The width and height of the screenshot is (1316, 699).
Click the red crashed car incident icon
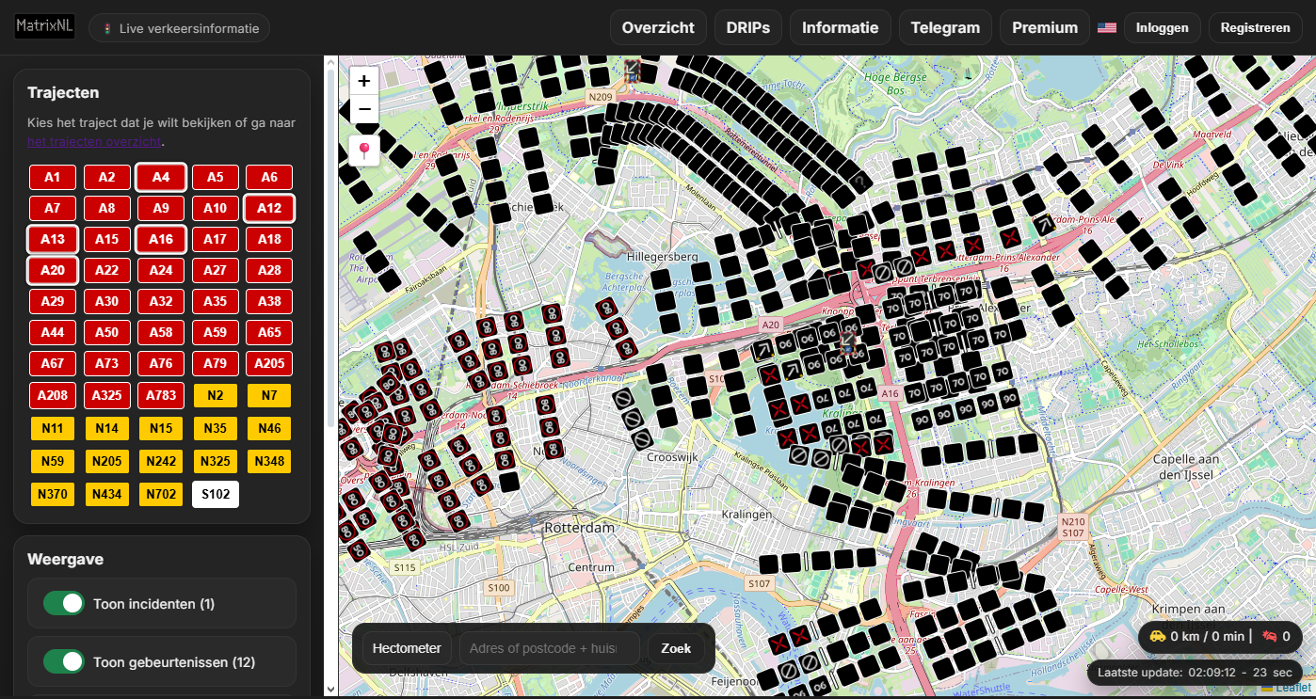tap(1269, 637)
